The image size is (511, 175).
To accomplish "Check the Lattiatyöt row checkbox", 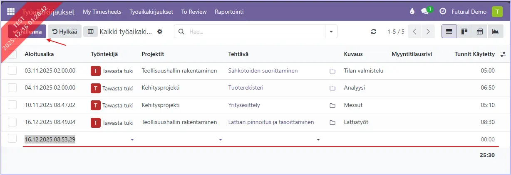I will pyautogui.click(x=12, y=122).
